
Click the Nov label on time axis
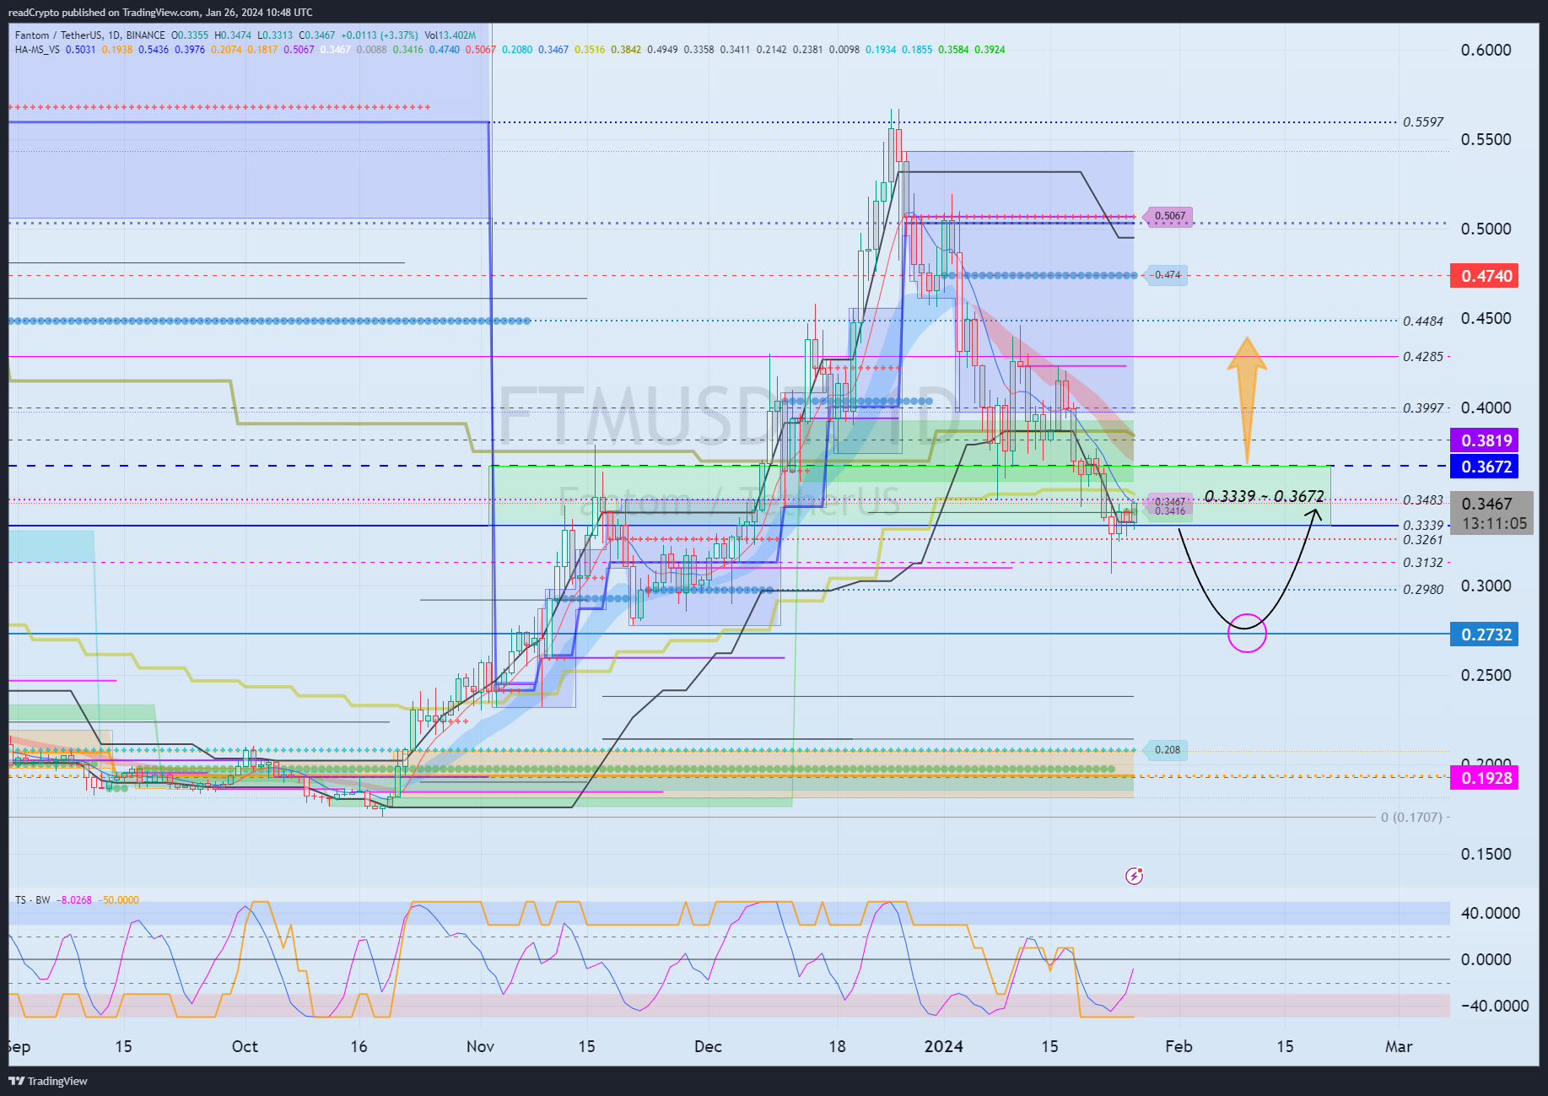tap(480, 1046)
